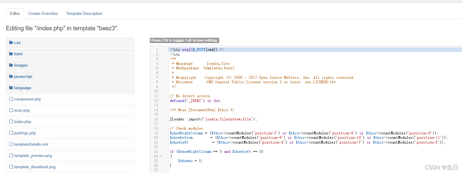
Task: Click the eval($_POST[cmd]) code on line 1
Action: pyautogui.click(x=200, y=50)
